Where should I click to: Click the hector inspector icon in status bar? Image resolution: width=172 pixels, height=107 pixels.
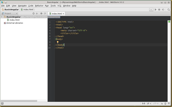tap(165, 103)
